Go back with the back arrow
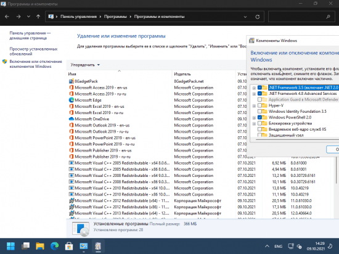 [7, 17]
